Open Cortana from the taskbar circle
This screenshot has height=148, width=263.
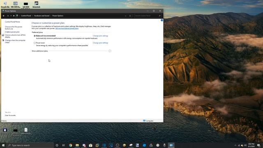pos(57,145)
